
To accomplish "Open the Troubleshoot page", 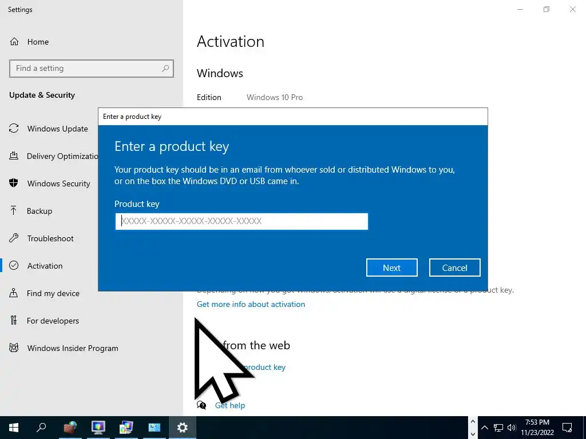I will point(49,238).
